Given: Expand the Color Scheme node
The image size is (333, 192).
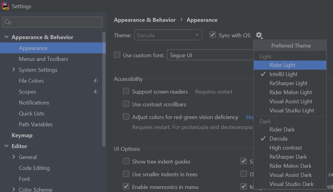Looking at the screenshot, I should (x=14, y=189).
